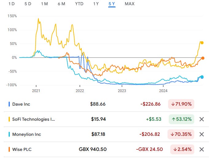Select the 5Y time range tab

[x=112, y=4]
